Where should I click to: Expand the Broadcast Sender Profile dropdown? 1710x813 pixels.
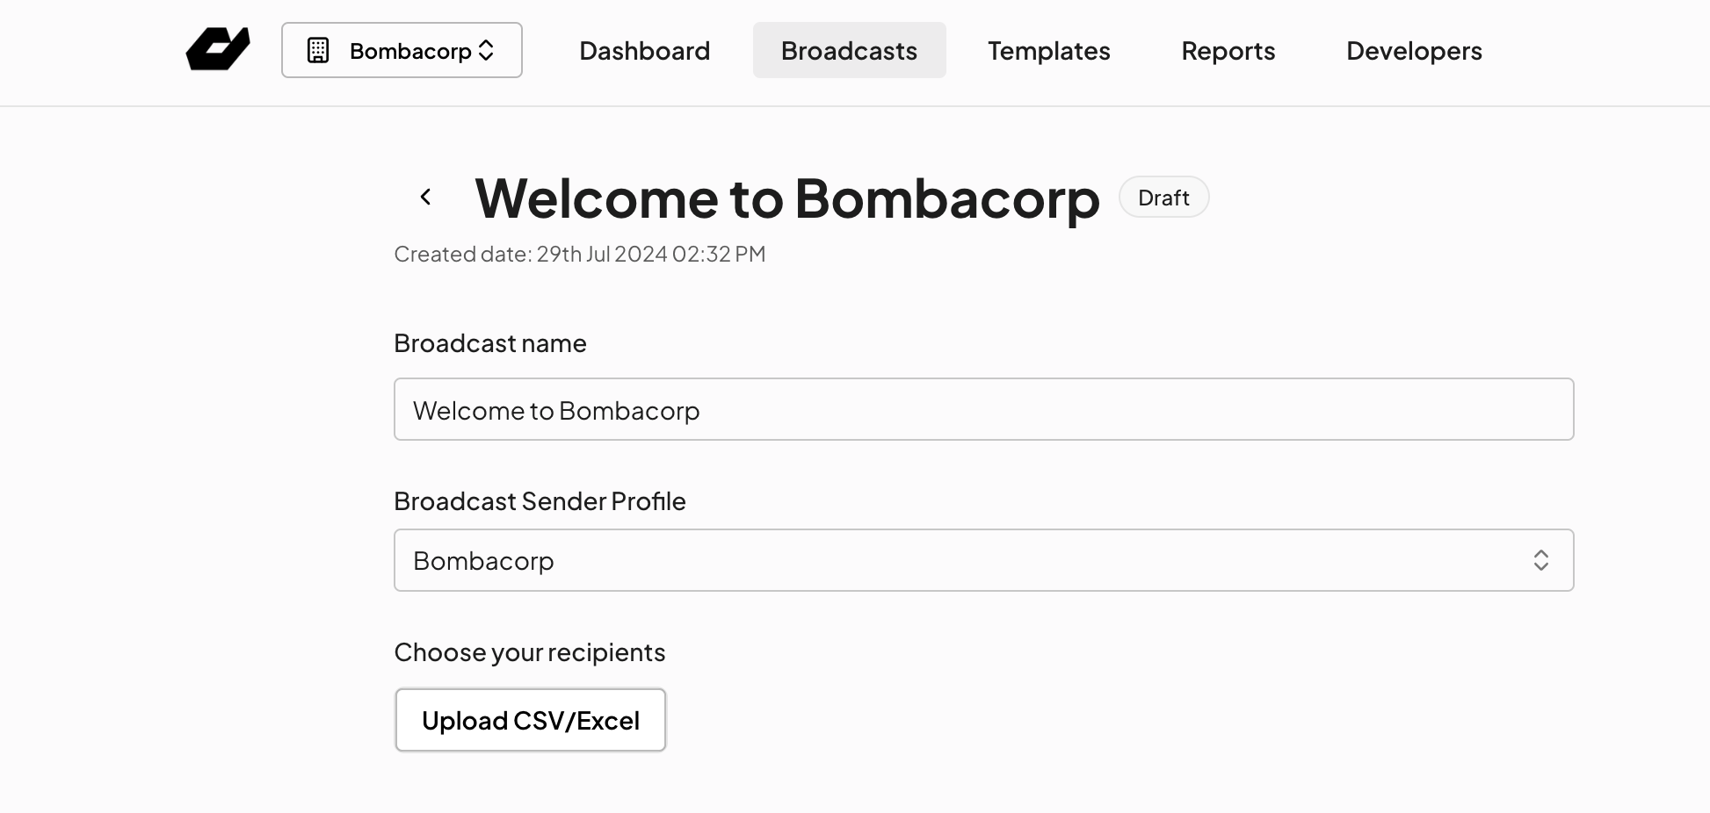983,560
